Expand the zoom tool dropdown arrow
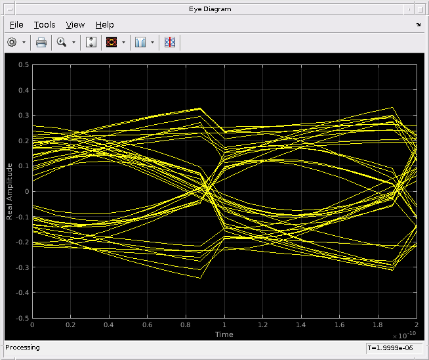 73,42
